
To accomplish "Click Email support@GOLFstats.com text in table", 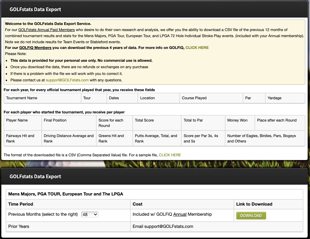I will click(x=163, y=227).
